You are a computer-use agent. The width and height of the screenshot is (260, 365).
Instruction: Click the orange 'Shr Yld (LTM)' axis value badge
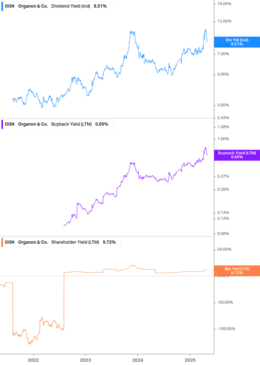[237, 271]
